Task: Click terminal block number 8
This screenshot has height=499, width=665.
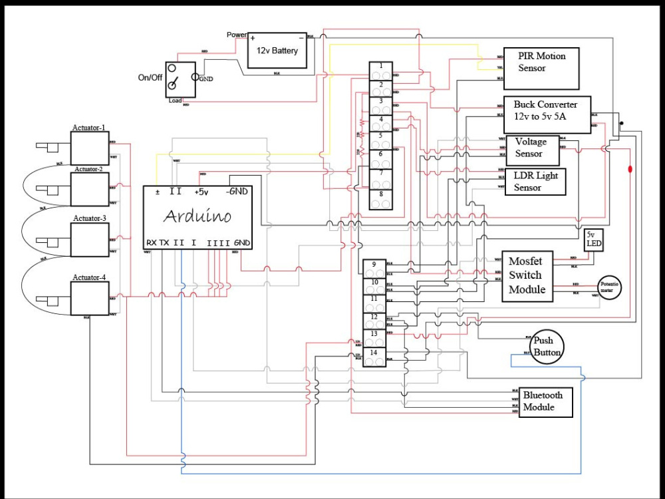Action: [381, 200]
